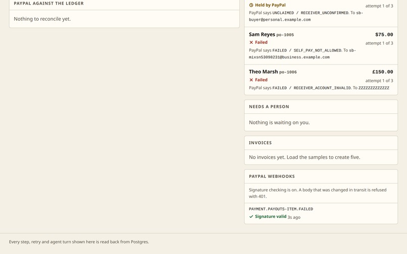Click the footer note about Postgres
This screenshot has width=407, height=254.
pos(79,242)
